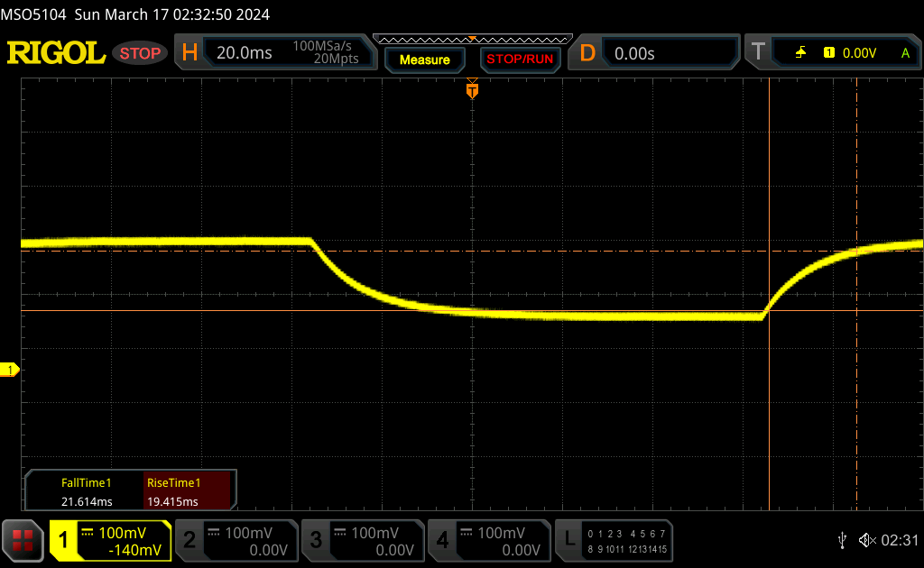Select the orange H horizontal settings icon
This screenshot has height=568, width=924.
[189, 53]
